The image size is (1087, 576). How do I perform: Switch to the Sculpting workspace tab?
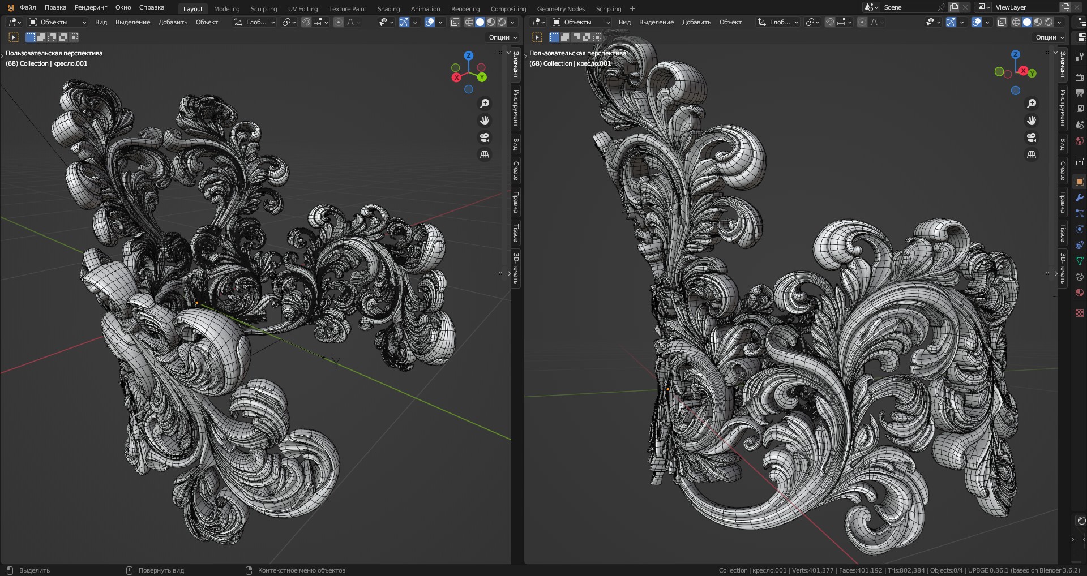tap(263, 9)
